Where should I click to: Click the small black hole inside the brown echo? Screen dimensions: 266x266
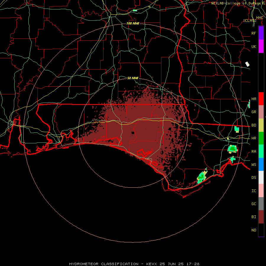click(133, 133)
